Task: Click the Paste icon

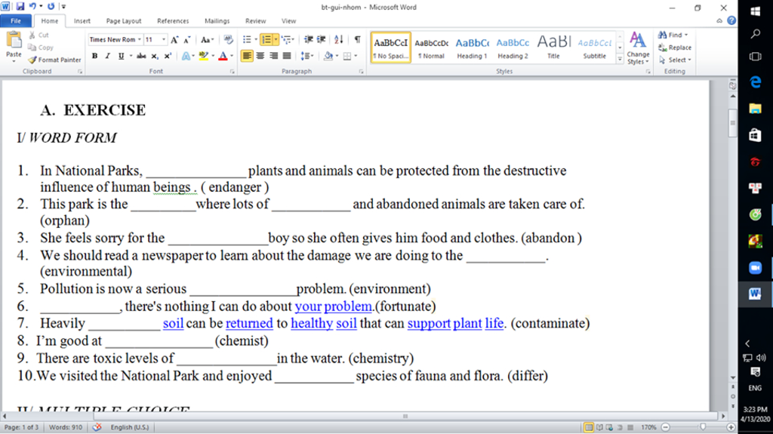Action: pyautogui.click(x=14, y=41)
